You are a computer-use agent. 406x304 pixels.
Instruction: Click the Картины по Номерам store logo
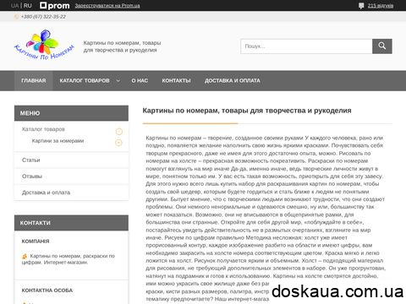pos(44,45)
